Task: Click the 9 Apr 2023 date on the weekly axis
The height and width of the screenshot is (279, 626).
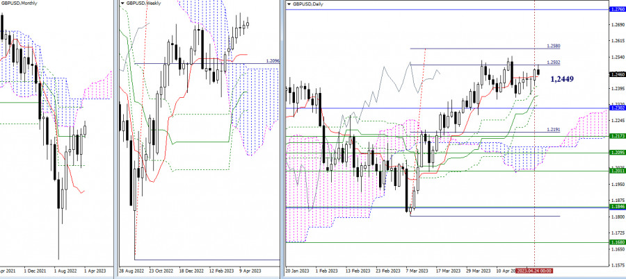Action: point(251,271)
